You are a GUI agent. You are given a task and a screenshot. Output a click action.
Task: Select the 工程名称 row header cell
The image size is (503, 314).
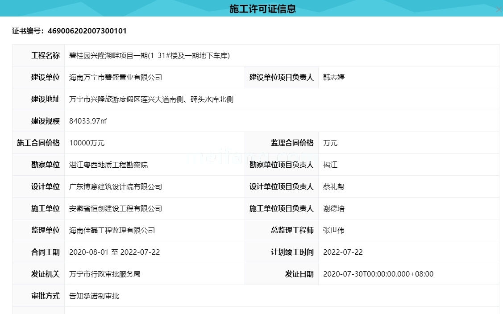[45, 55]
